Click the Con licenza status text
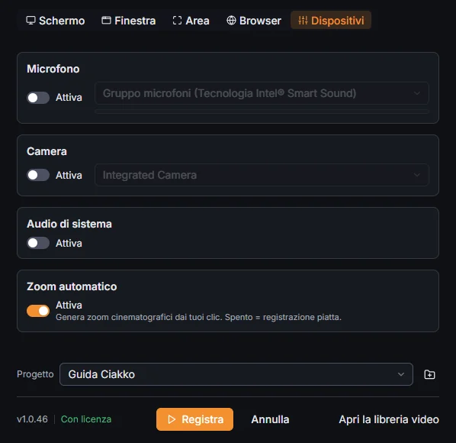 point(86,419)
